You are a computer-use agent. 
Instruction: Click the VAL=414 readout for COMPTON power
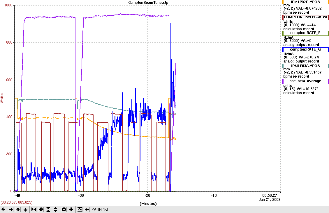308,25
